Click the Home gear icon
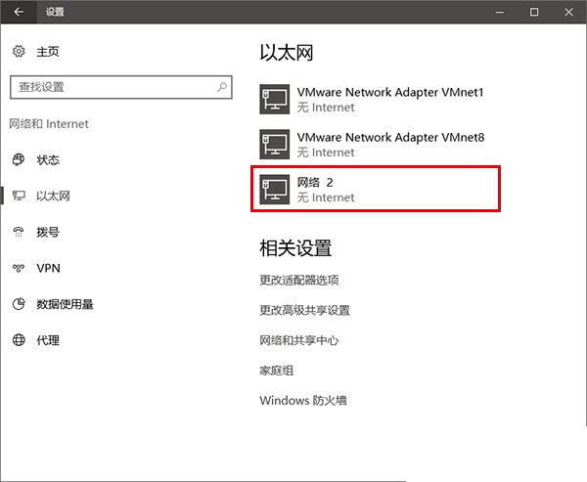Image resolution: width=587 pixels, height=482 pixels. pyautogui.click(x=19, y=52)
